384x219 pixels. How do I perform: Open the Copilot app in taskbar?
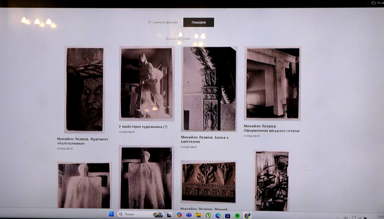coord(179,215)
